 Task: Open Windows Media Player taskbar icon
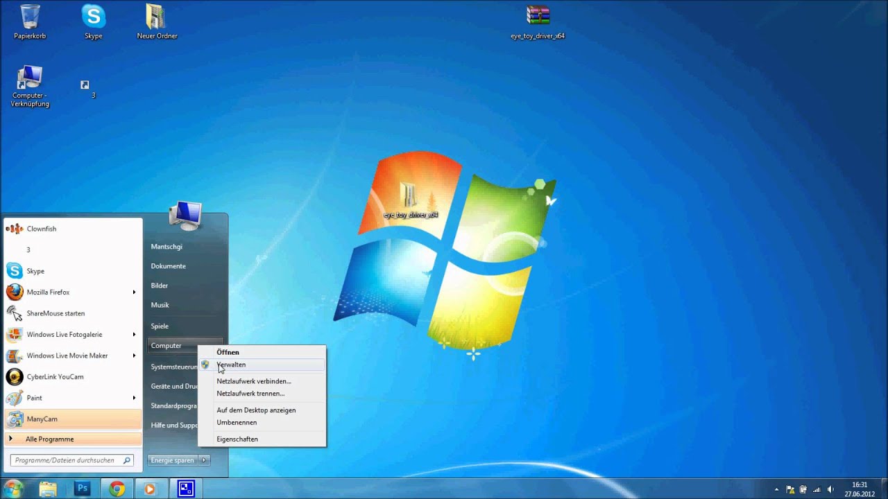150,489
